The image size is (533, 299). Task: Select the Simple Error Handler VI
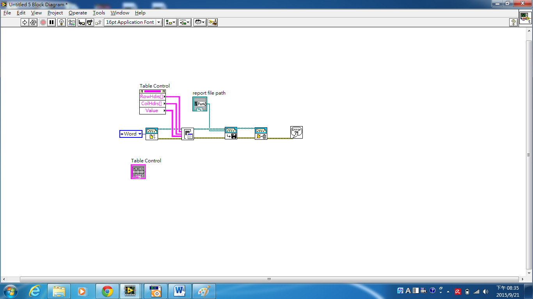tap(297, 132)
